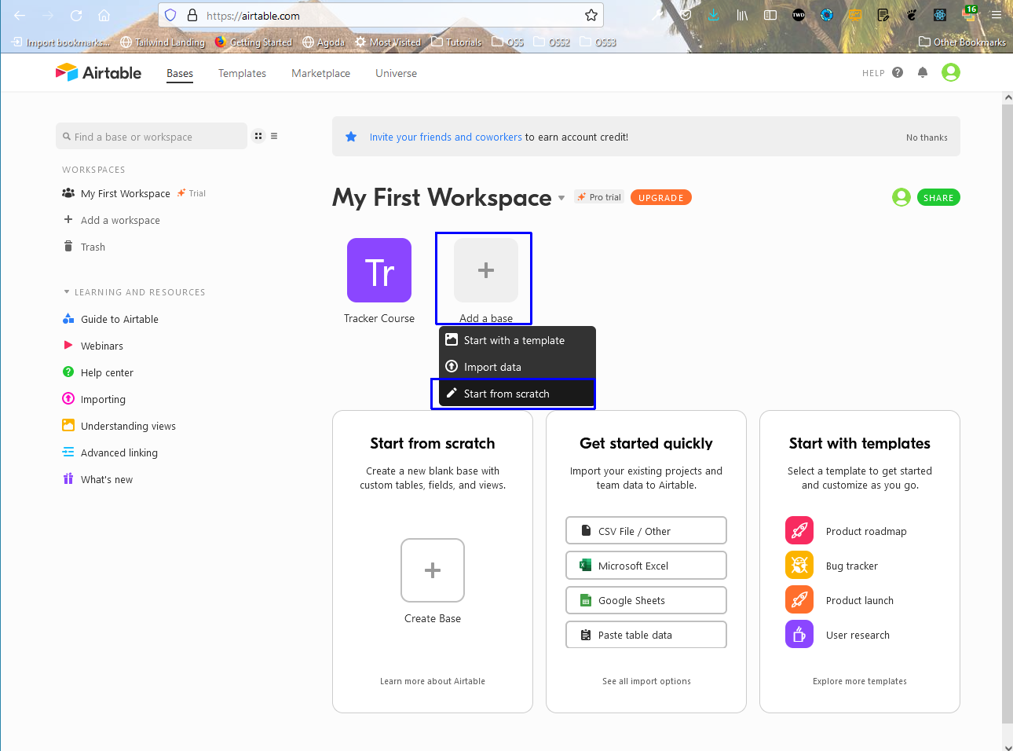Open the browser downloads arrow icon
This screenshot has height=751, width=1013.
(713, 15)
